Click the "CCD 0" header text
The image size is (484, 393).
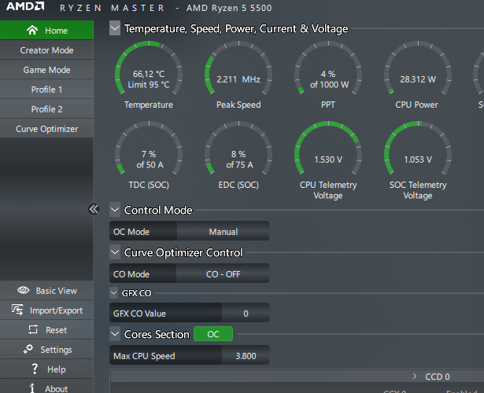click(438, 376)
